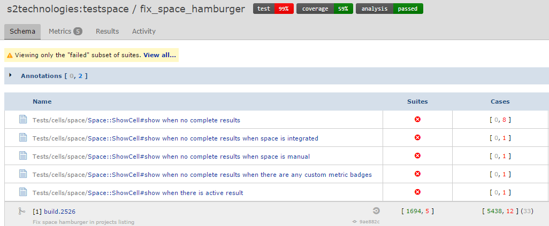Open the Results tab

pyautogui.click(x=107, y=32)
